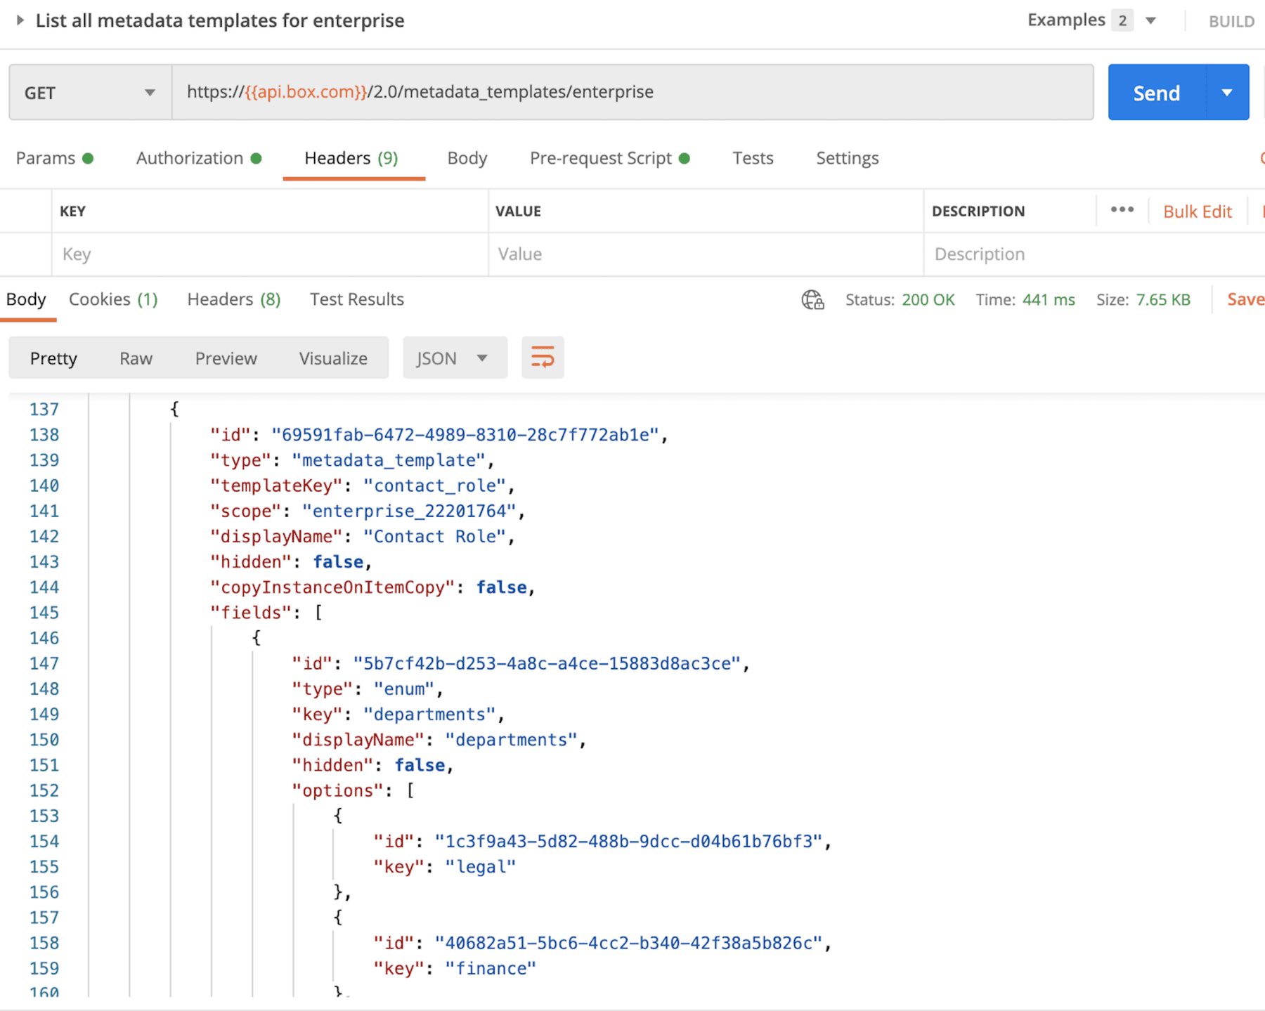
Task: Click the "Contact Role" displayName value
Action: pos(434,536)
